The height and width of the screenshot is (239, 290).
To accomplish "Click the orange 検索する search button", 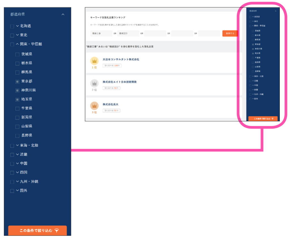I will pyautogui.click(x=230, y=33).
